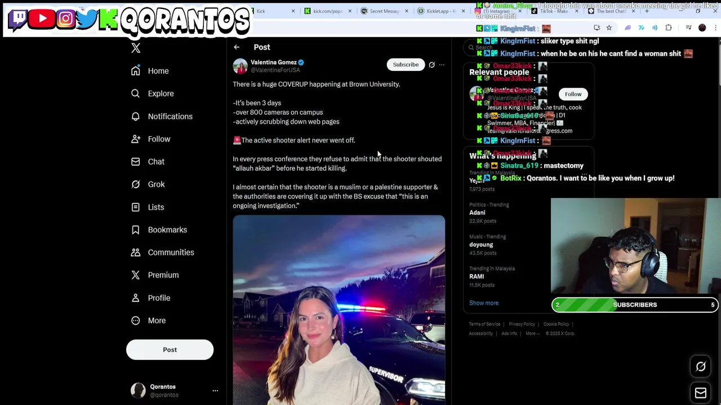
Task: Open post options three-dot menu
Action: click(442, 65)
